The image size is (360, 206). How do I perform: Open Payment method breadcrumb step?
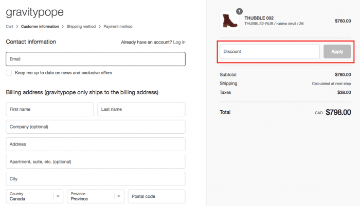click(118, 27)
